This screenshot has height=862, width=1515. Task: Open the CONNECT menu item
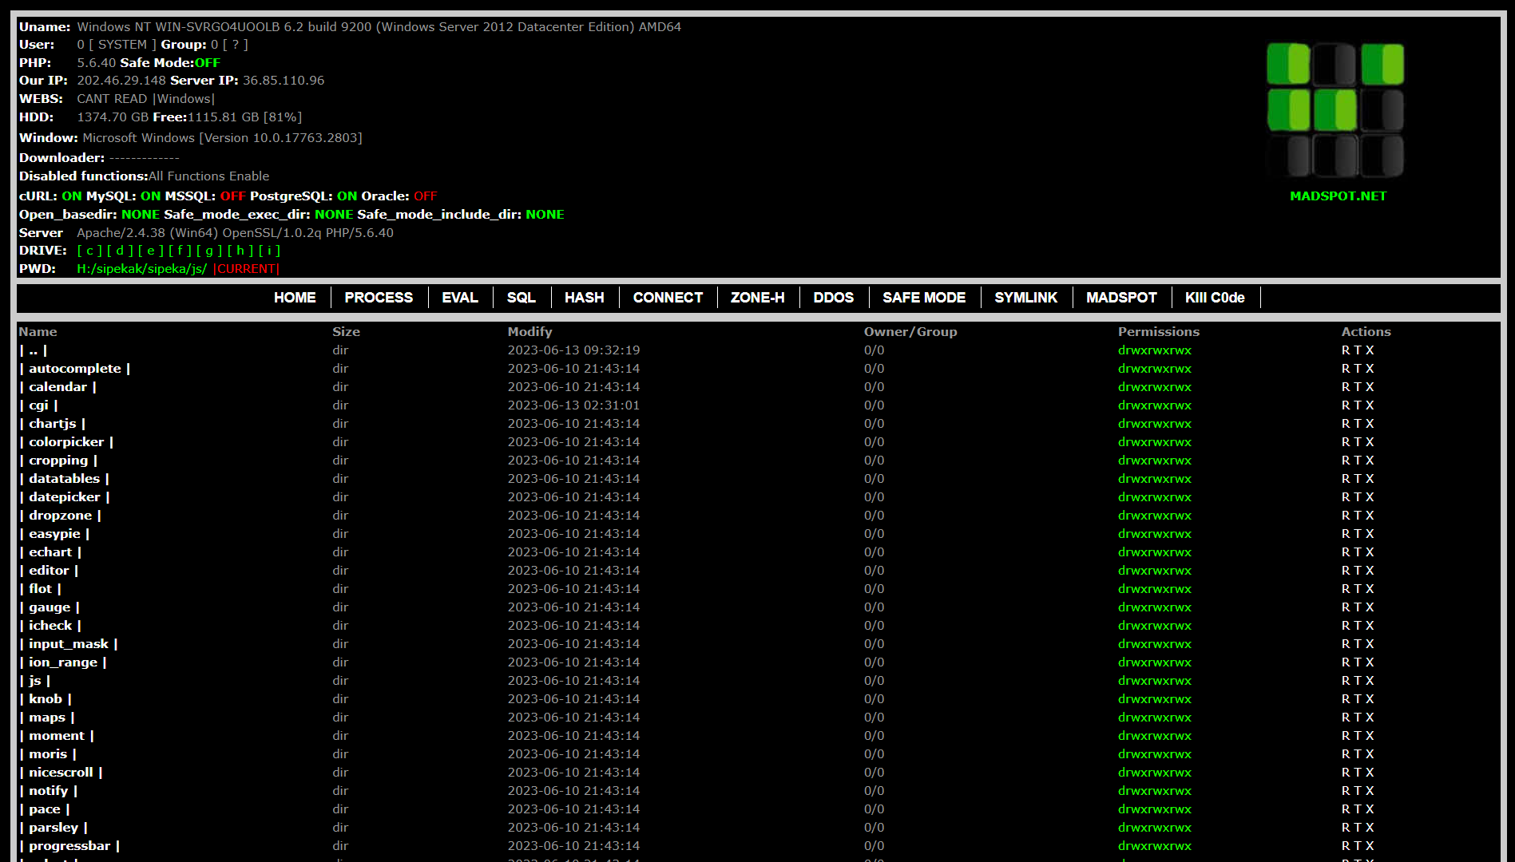[x=668, y=298]
